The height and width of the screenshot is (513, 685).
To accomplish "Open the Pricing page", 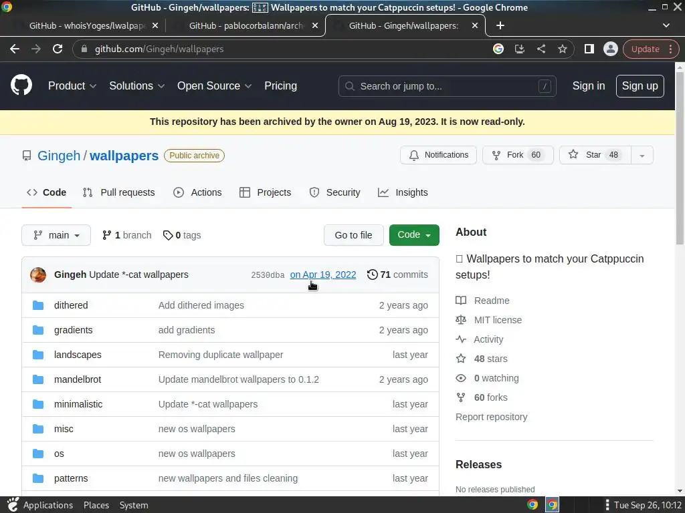I will point(280,86).
